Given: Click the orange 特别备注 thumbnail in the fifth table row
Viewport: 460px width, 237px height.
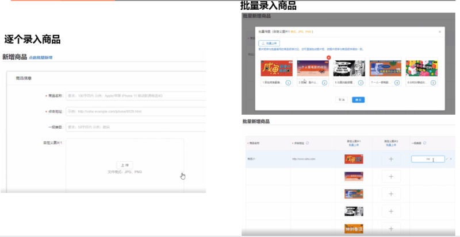Looking at the screenshot, I should click(x=354, y=228).
